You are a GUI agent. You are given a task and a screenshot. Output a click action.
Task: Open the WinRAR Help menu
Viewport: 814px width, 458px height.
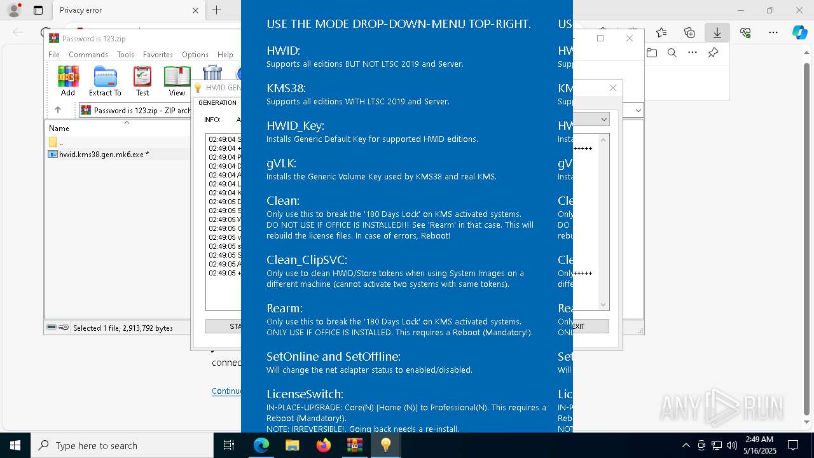click(225, 55)
